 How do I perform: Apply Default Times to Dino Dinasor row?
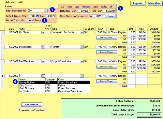(107, 52)
